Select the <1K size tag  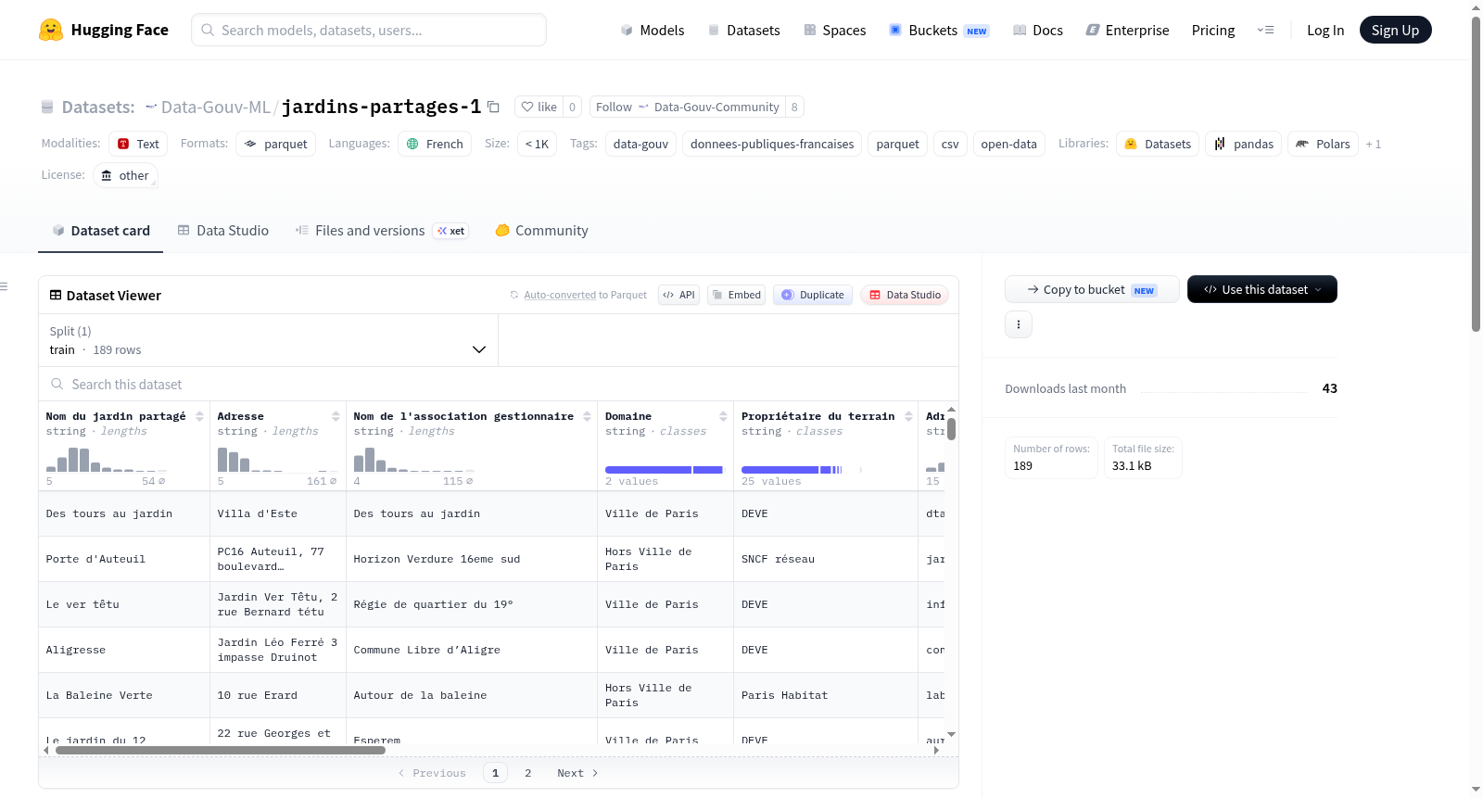[537, 144]
